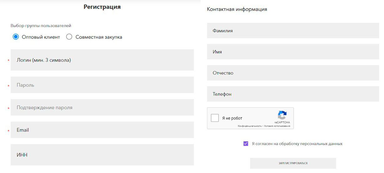Select the "Подтверждение пароля" field
The height and width of the screenshot is (173, 384).
click(102, 108)
